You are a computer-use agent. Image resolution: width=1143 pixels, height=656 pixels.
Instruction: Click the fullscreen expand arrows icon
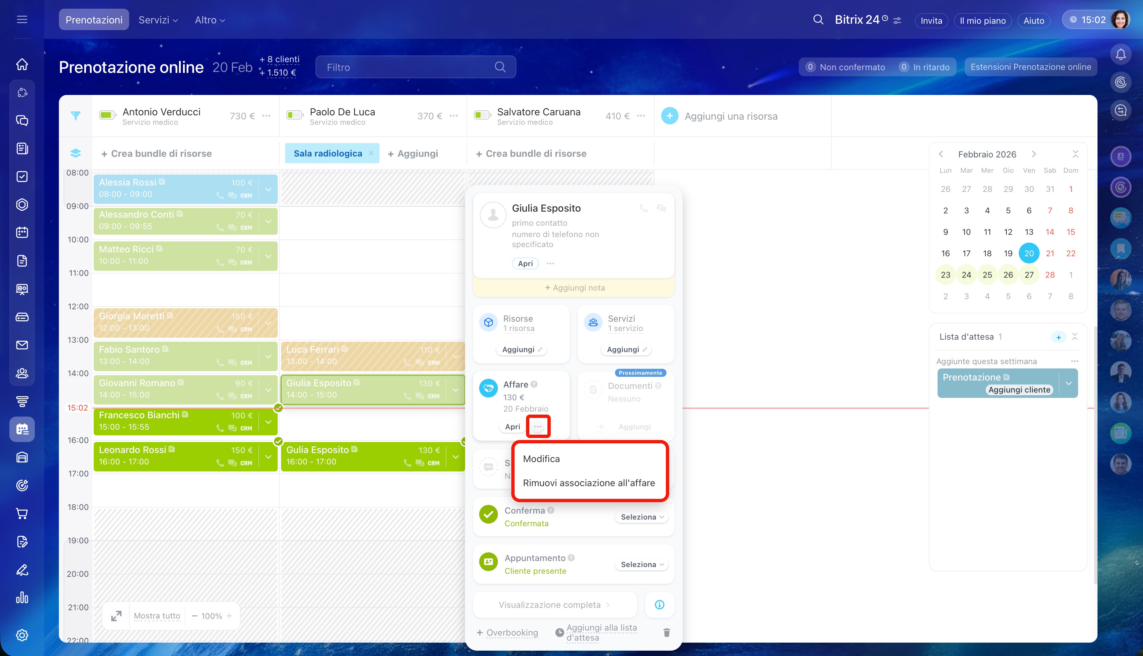click(116, 616)
